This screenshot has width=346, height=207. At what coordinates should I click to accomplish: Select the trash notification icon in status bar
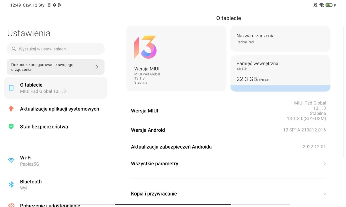[49, 5]
